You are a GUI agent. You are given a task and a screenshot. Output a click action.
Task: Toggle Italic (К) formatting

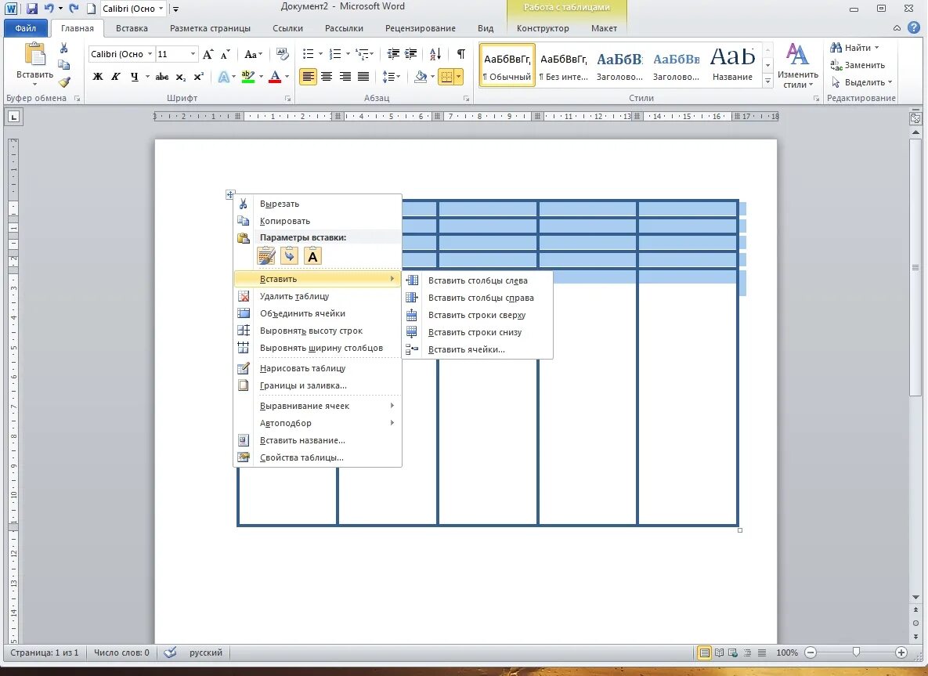click(x=116, y=77)
